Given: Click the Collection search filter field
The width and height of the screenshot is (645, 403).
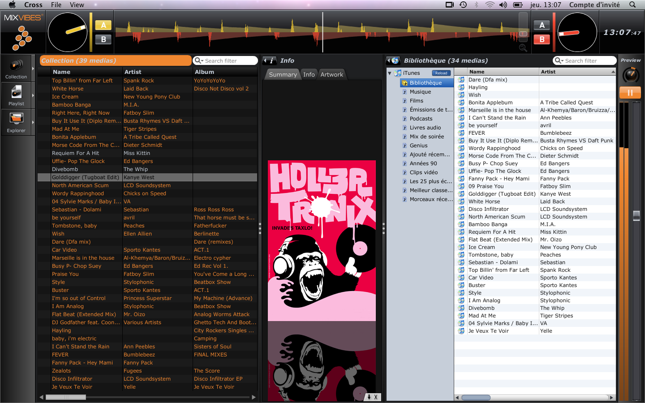Looking at the screenshot, I should (x=225, y=60).
